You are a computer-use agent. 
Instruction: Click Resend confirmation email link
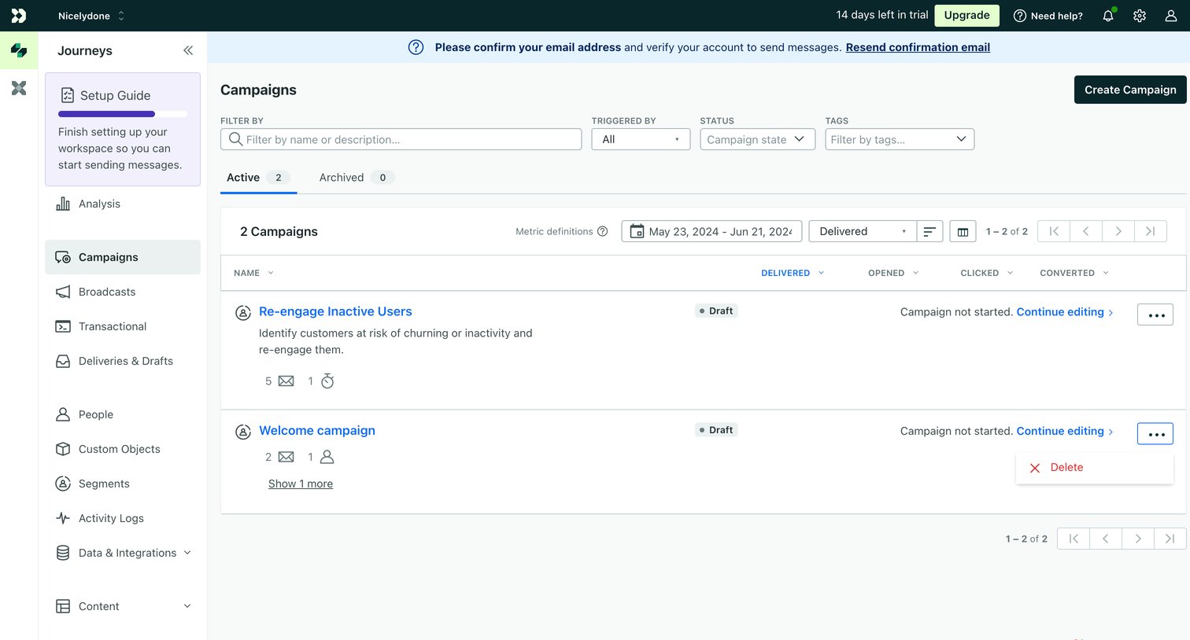pyautogui.click(x=918, y=47)
